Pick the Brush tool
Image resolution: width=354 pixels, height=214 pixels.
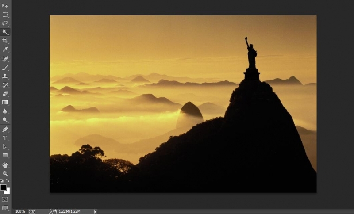coord(5,68)
